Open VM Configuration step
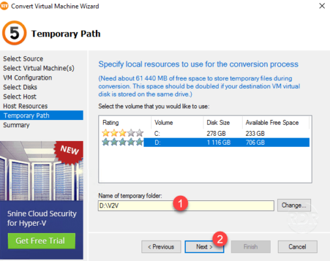 (27, 78)
